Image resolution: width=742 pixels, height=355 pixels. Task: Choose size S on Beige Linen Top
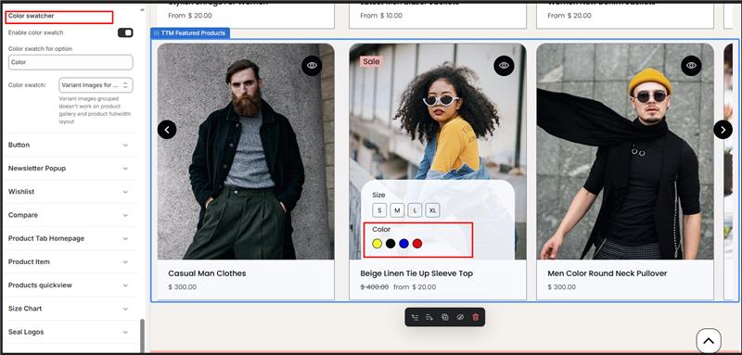pyautogui.click(x=379, y=210)
